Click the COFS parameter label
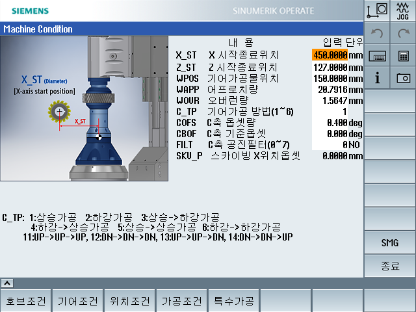 tap(187, 123)
